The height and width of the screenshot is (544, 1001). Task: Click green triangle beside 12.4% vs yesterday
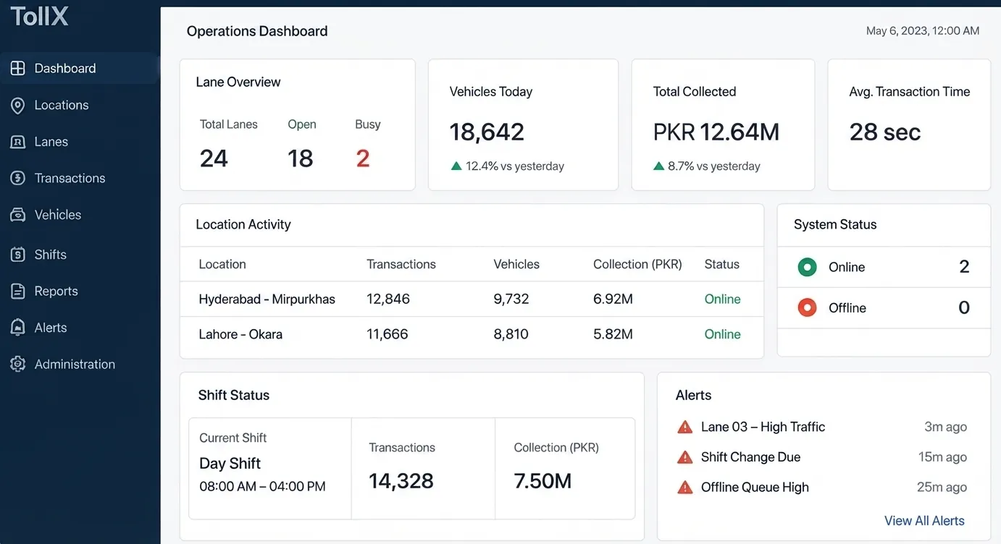coord(456,166)
